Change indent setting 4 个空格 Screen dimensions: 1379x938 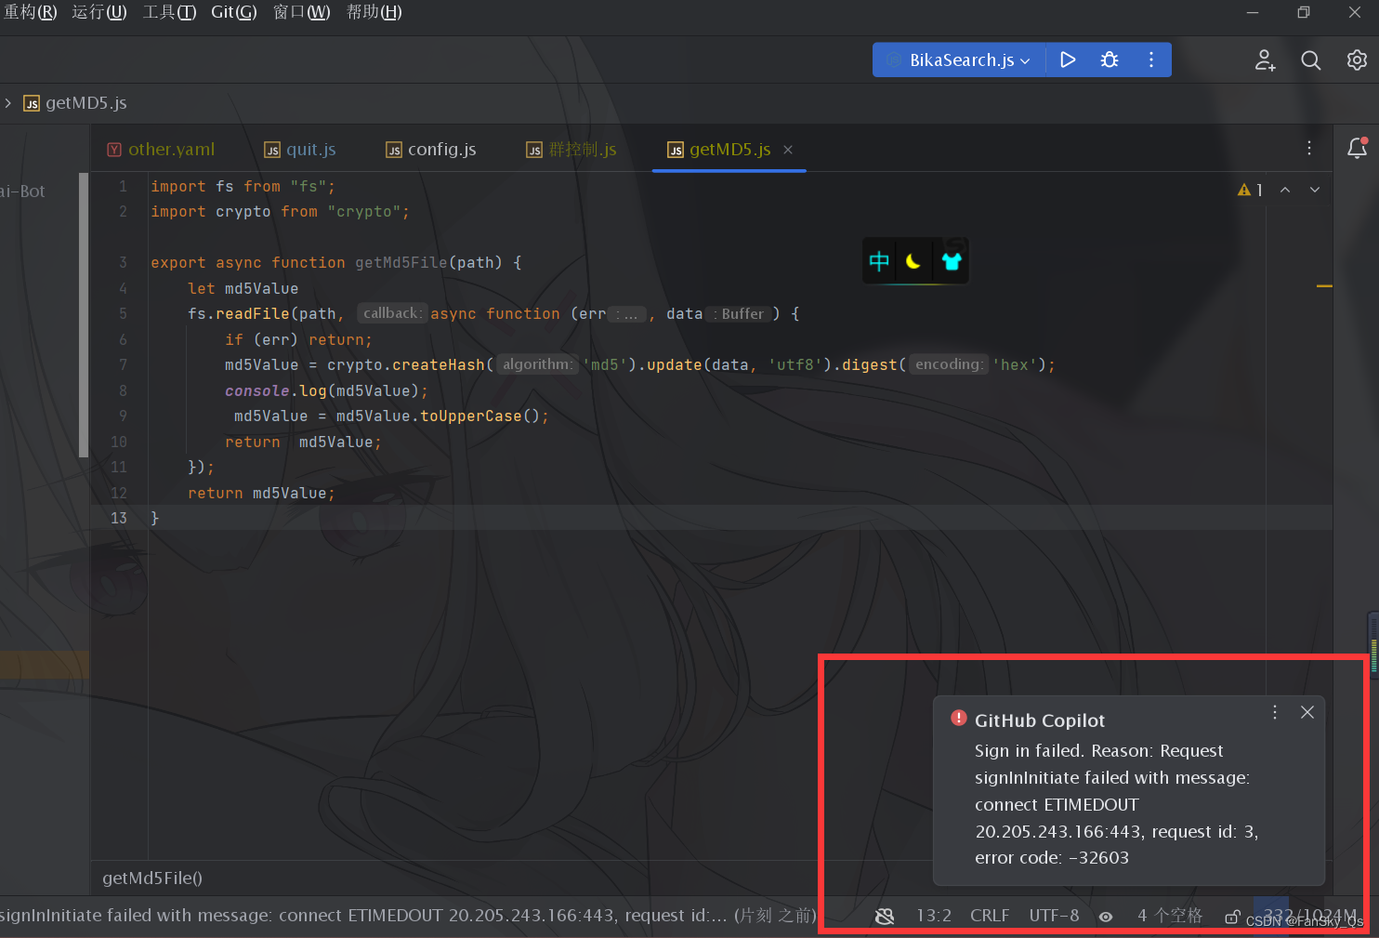1170,916
